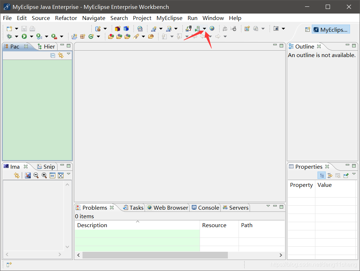Switch to the Hier hierarchy tab
Image resolution: width=360 pixels, height=271 pixels.
click(x=46, y=47)
